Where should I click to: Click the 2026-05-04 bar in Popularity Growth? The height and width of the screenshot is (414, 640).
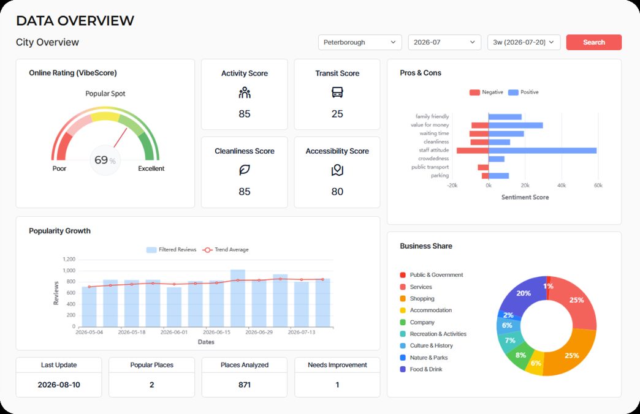[x=89, y=307]
